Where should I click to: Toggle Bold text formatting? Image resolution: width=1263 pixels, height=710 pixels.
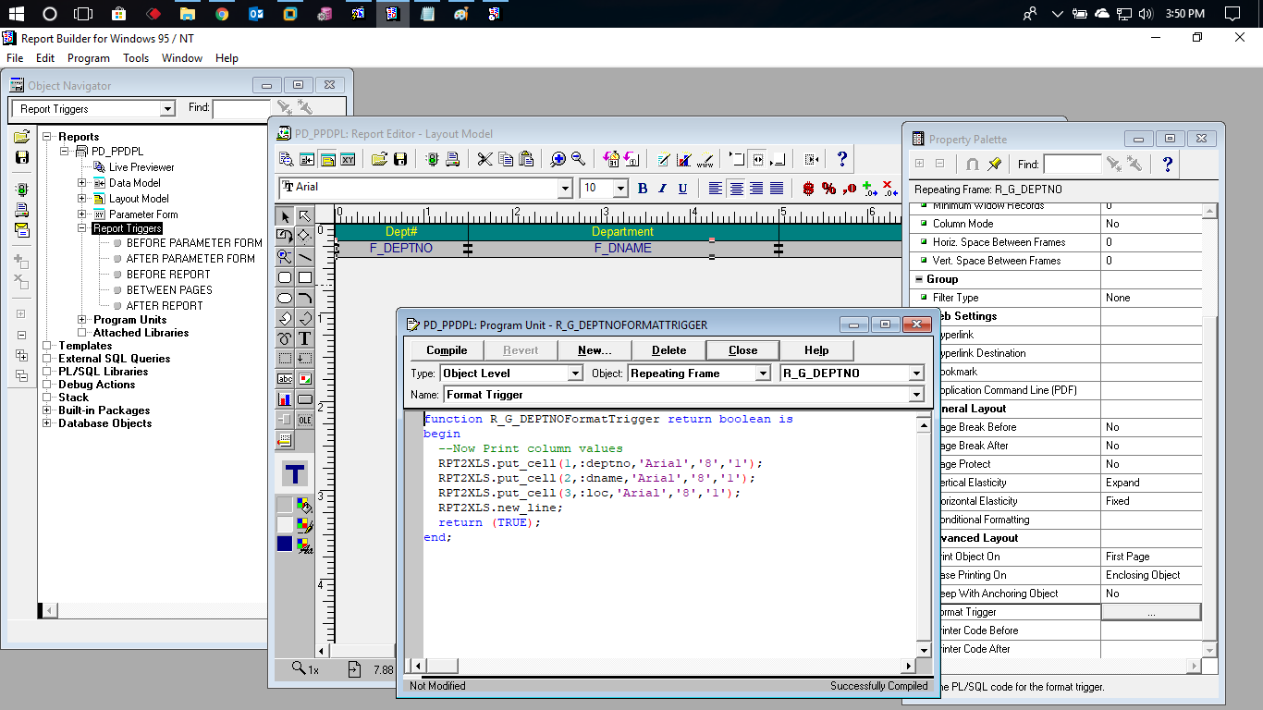coord(643,189)
